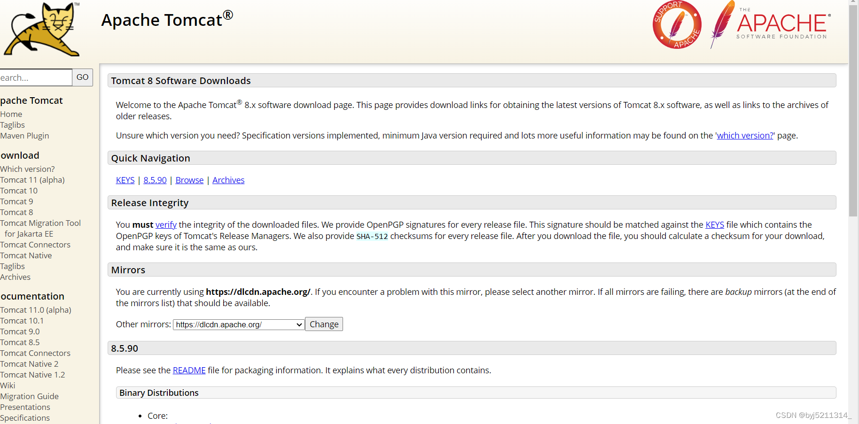Click the Tomcat cat logo
Screen dimensions: 859x424
pyautogui.click(x=42, y=29)
